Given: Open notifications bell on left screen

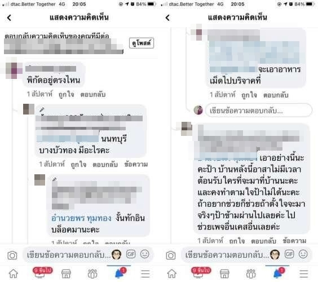Looking at the screenshot, I should coord(120,272).
